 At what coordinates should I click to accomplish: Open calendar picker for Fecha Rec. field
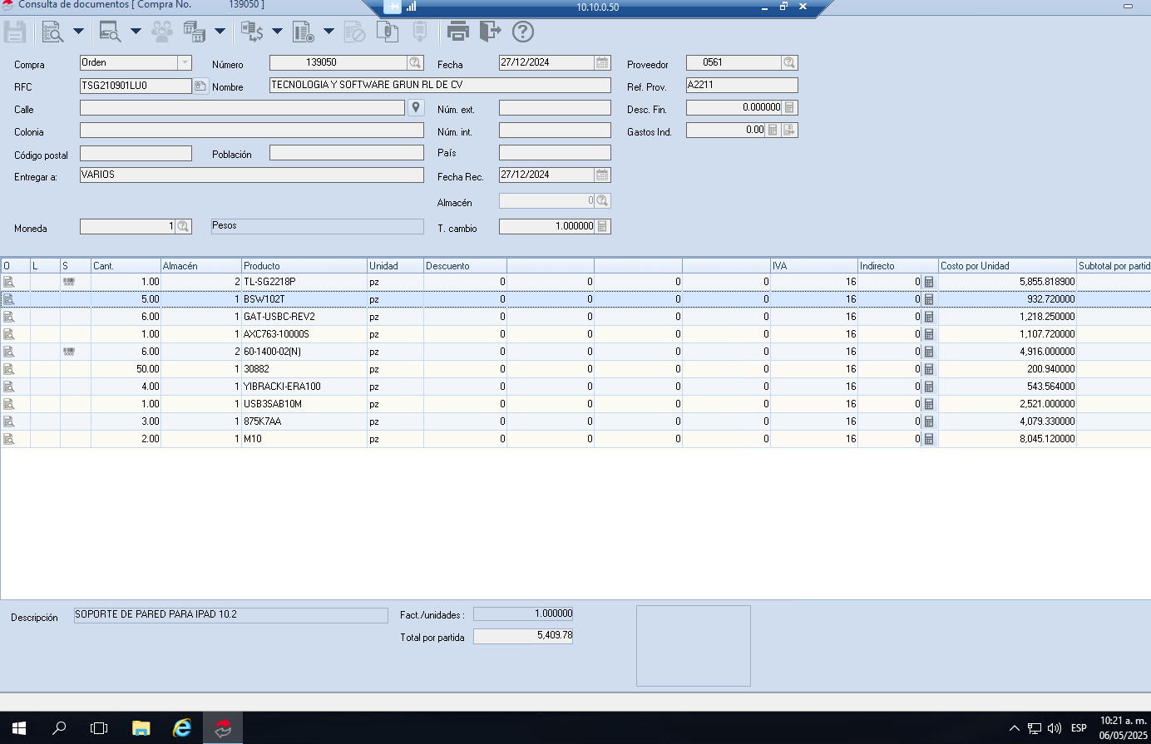tap(602, 175)
